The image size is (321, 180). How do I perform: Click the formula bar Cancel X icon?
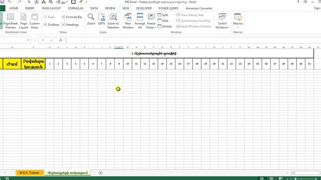[43, 40]
